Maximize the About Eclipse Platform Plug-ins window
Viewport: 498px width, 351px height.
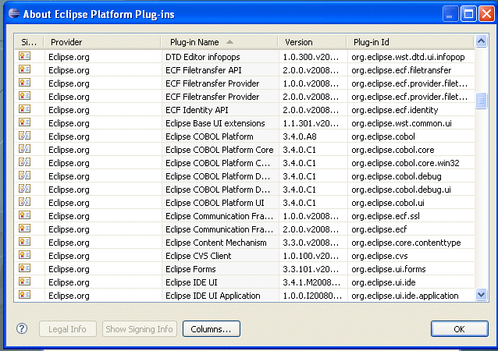click(x=468, y=14)
